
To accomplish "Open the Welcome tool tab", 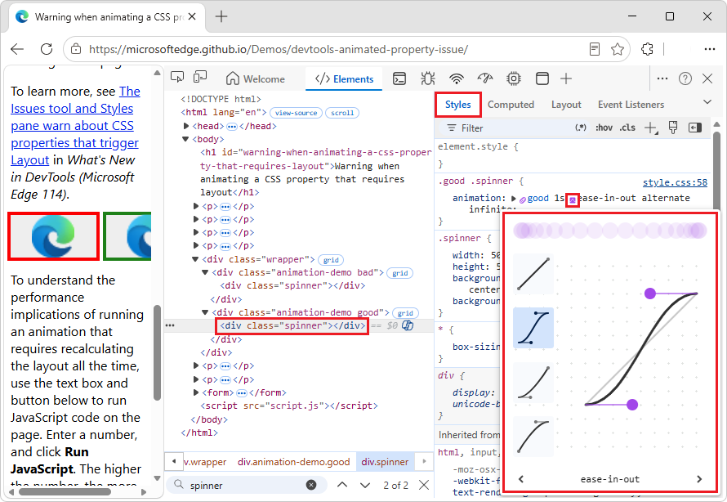I will pos(256,78).
